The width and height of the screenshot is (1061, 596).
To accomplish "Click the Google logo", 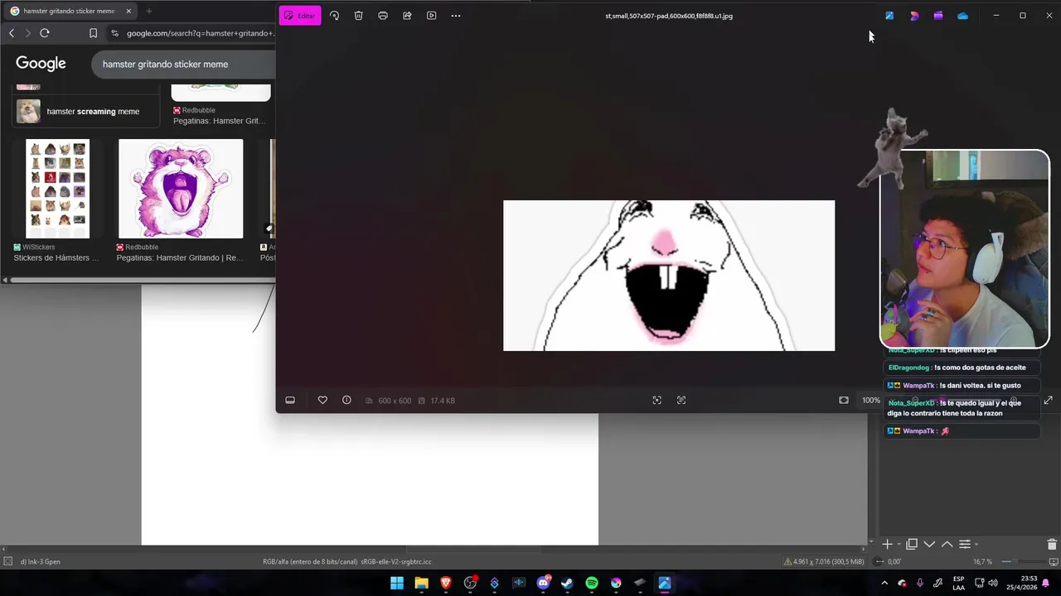I will click(41, 64).
